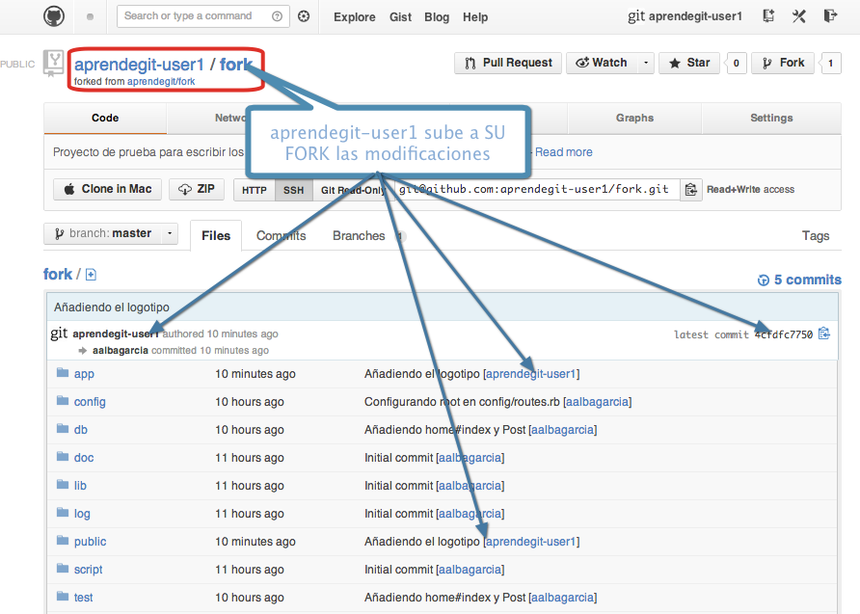Click the notifications indicator dot
Screen dimensions: 860x614
[x=91, y=16]
